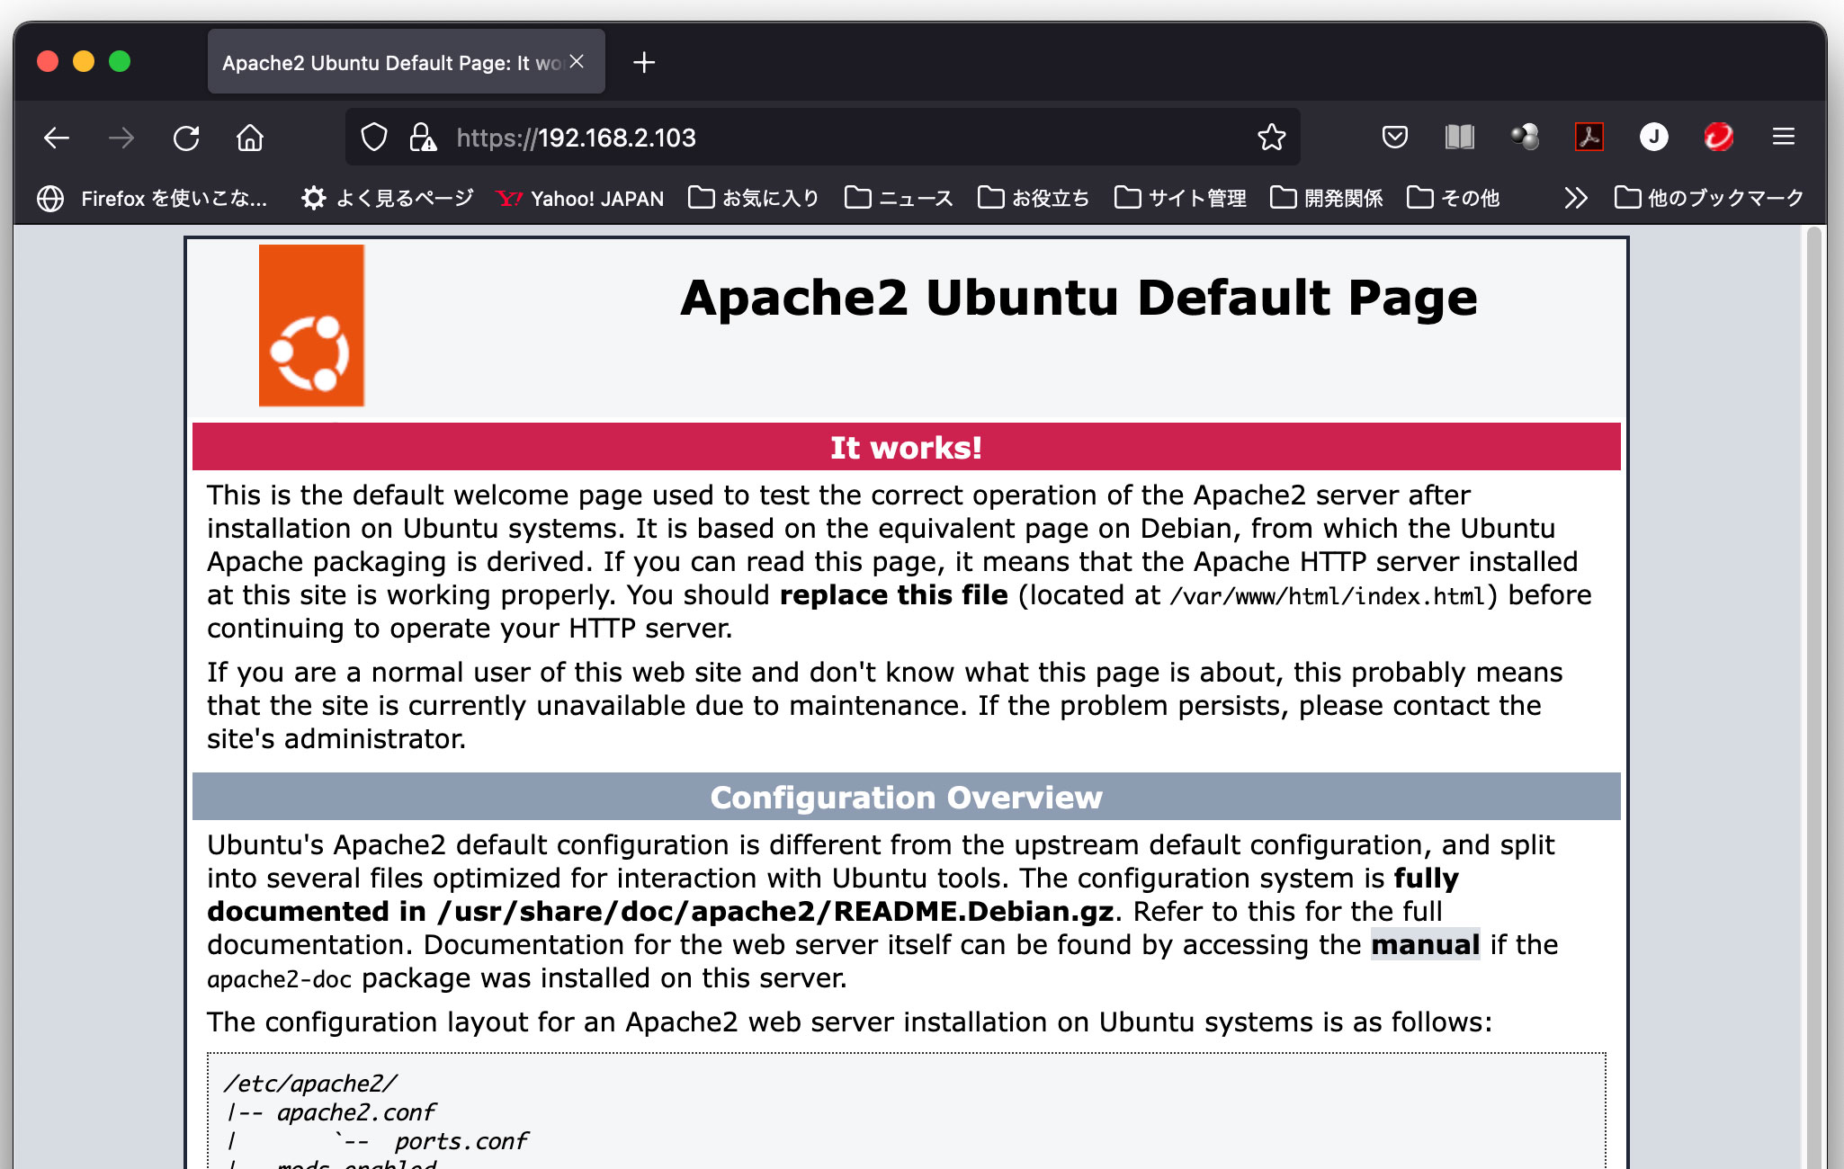Viewport: 1844px width, 1169px height.
Task: Open the Firefox を使いこな... bookmark
Action: [152, 198]
